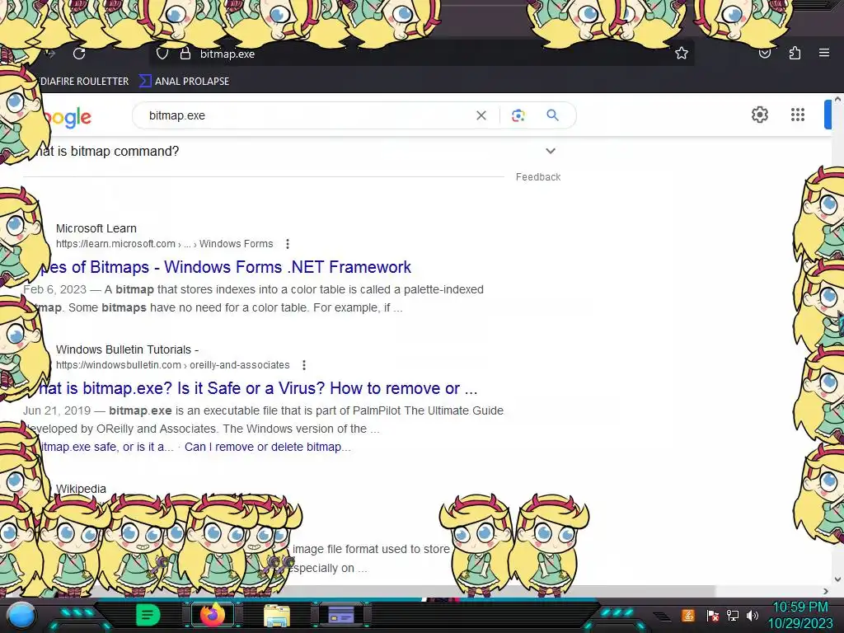
Task: Open the DIAFIRE ROULETTER bookmark
Action: point(84,82)
